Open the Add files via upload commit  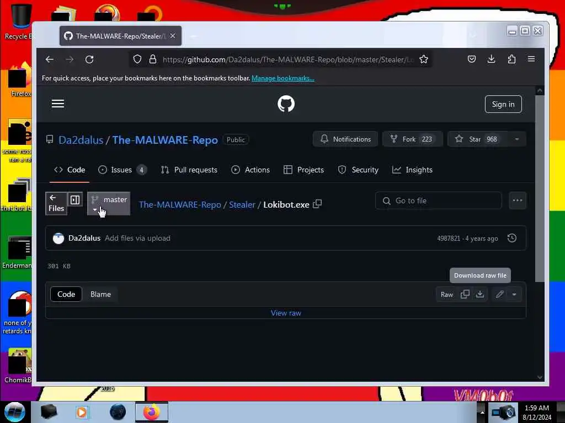point(137,238)
